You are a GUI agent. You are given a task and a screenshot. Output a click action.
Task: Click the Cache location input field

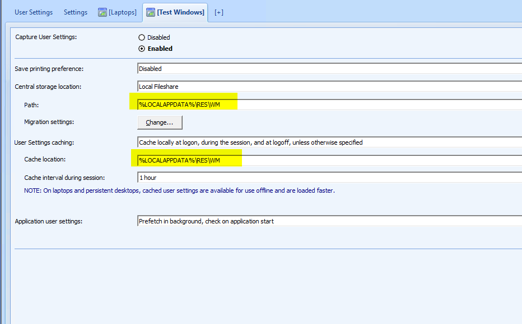click(185, 159)
